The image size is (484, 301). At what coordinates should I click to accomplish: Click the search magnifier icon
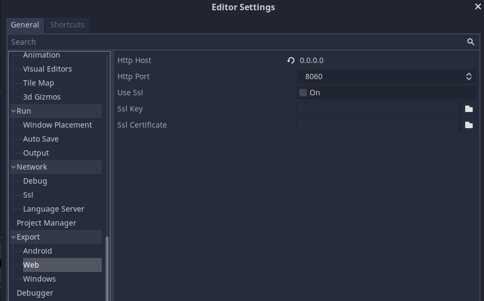tap(471, 42)
